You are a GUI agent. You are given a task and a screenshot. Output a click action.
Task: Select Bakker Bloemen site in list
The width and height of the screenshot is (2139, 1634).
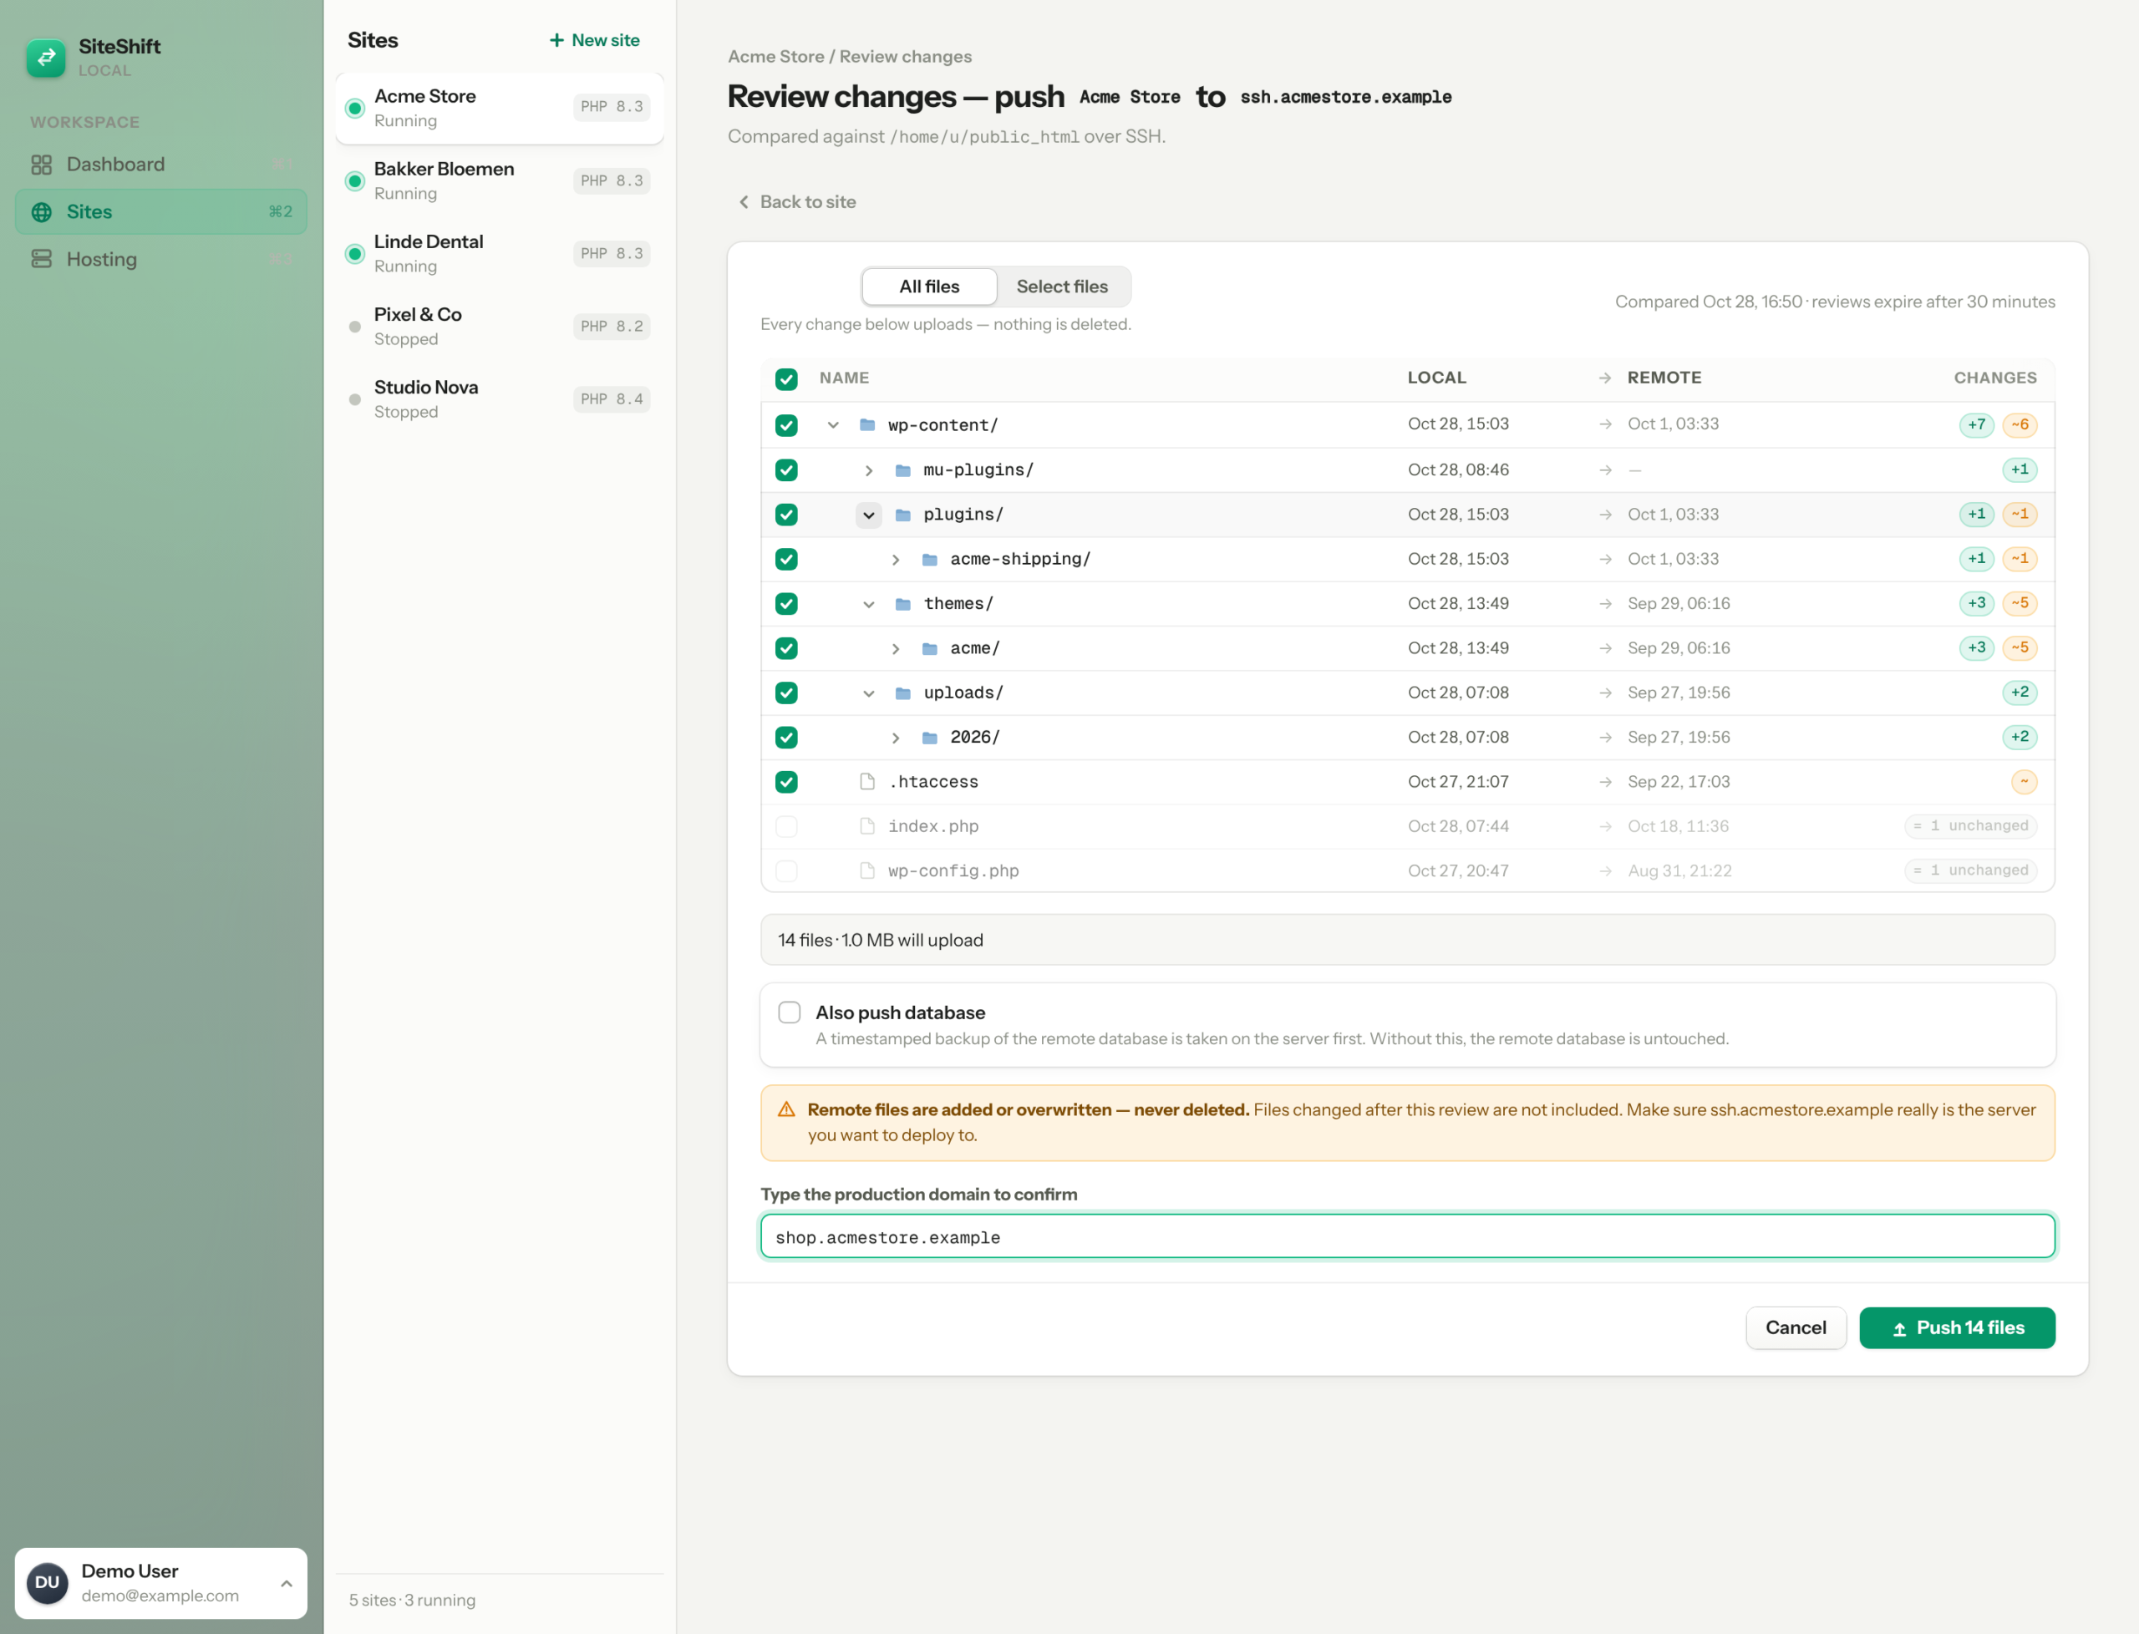(x=500, y=181)
